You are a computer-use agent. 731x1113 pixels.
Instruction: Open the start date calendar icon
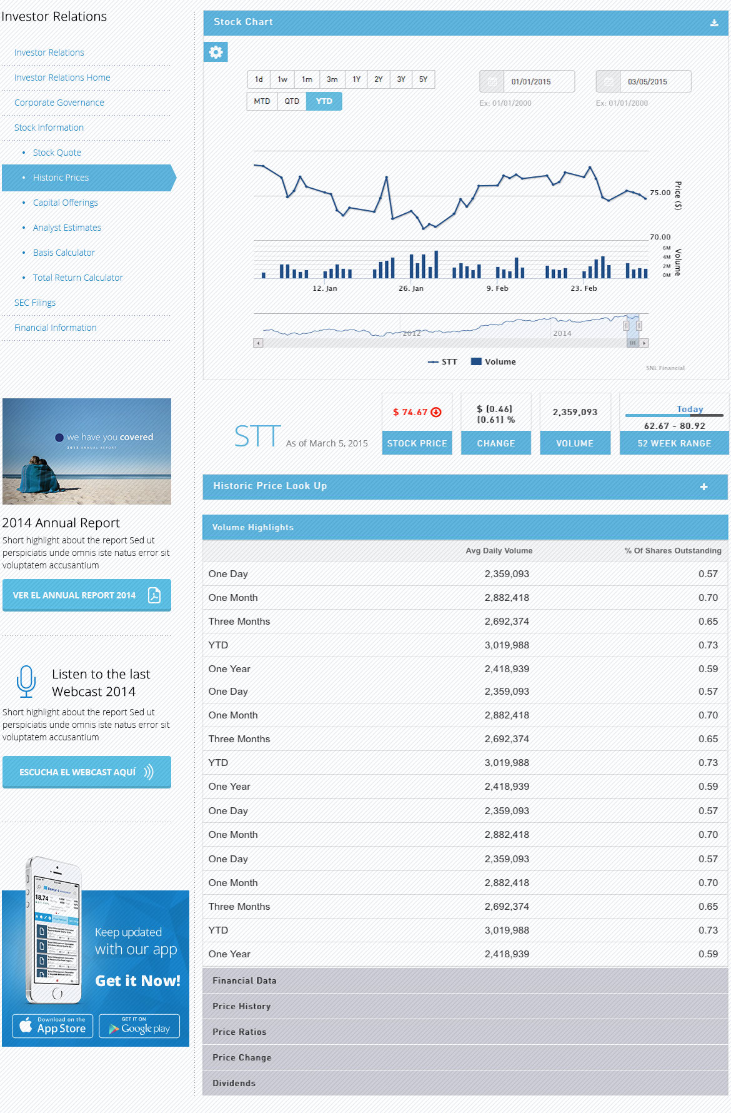tap(492, 81)
